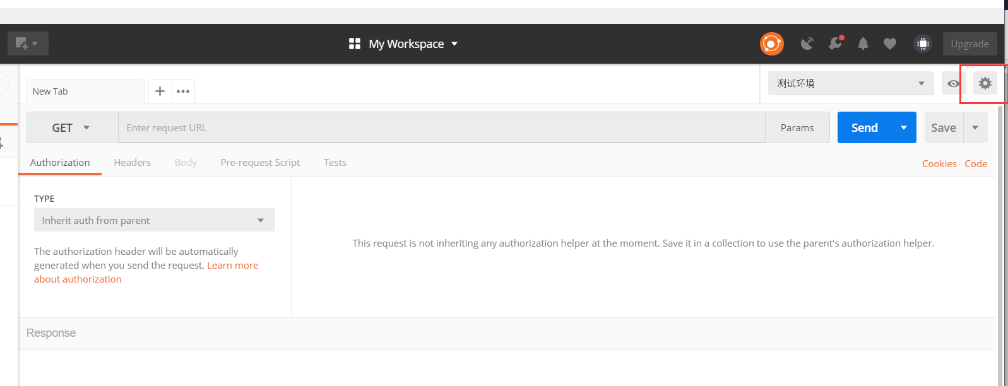
Task: Click the heart icon in header
Action: point(889,44)
